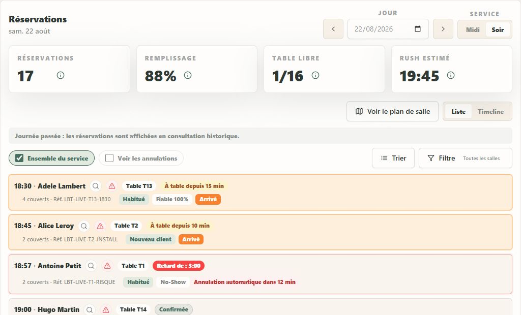The width and height of the screenshot is (521, 315).
Task: Click the No-Show tag for Antoine Petit
Action: (x=173, y=282)
